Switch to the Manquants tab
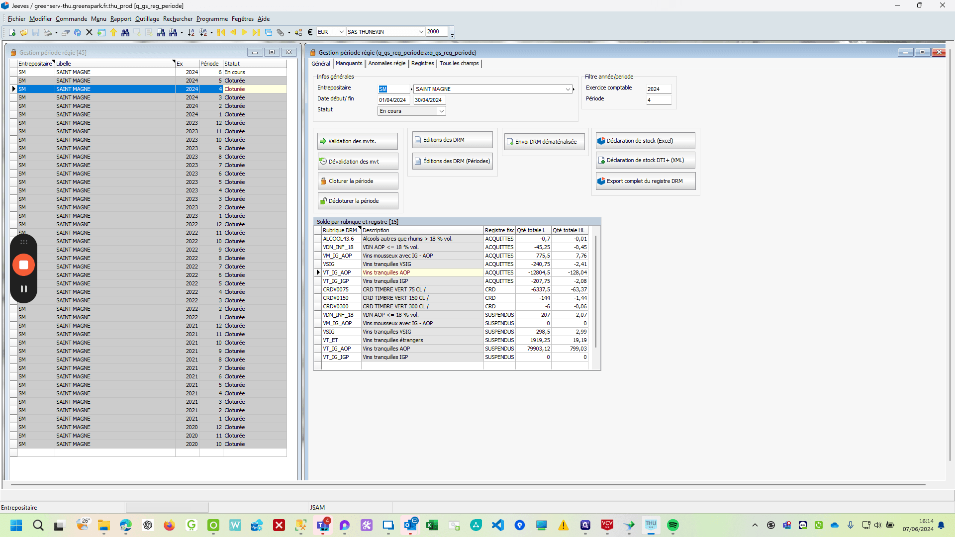The width and height of the screenshot is (955, 537). pyautogui.click(x=349, y=64)
